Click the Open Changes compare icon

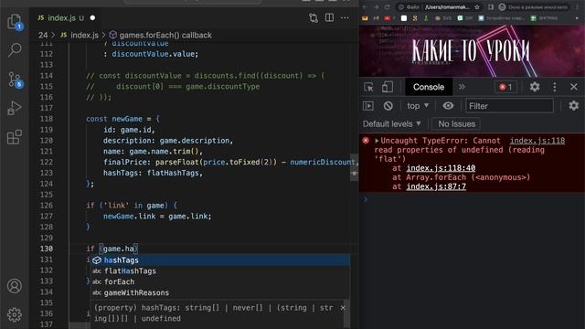point(314,17)
